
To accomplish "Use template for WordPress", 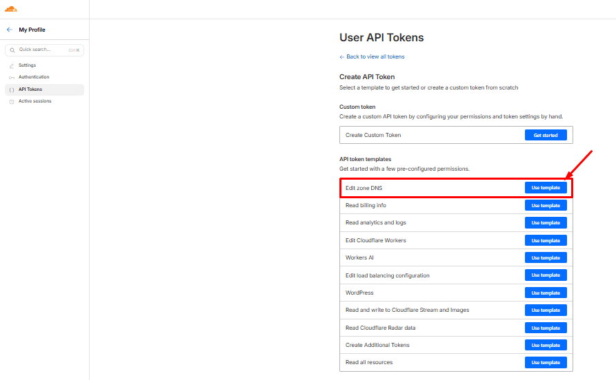I will click(546, 293).
